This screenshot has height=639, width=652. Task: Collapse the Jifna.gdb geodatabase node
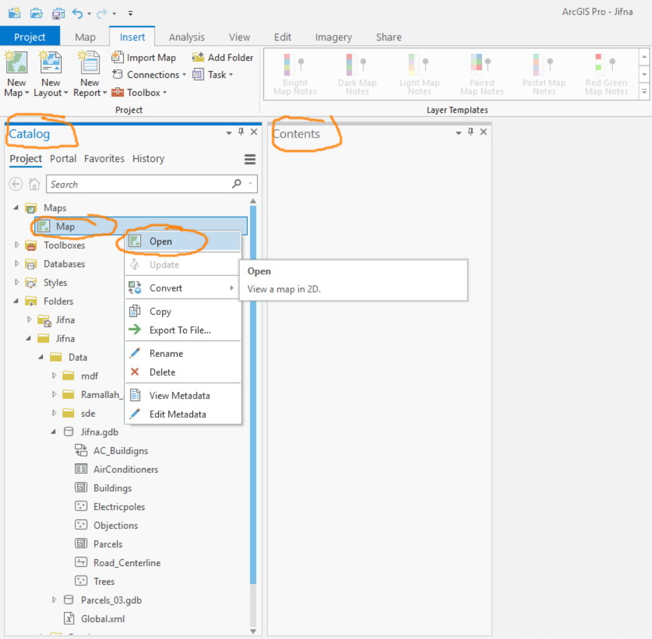53,432
